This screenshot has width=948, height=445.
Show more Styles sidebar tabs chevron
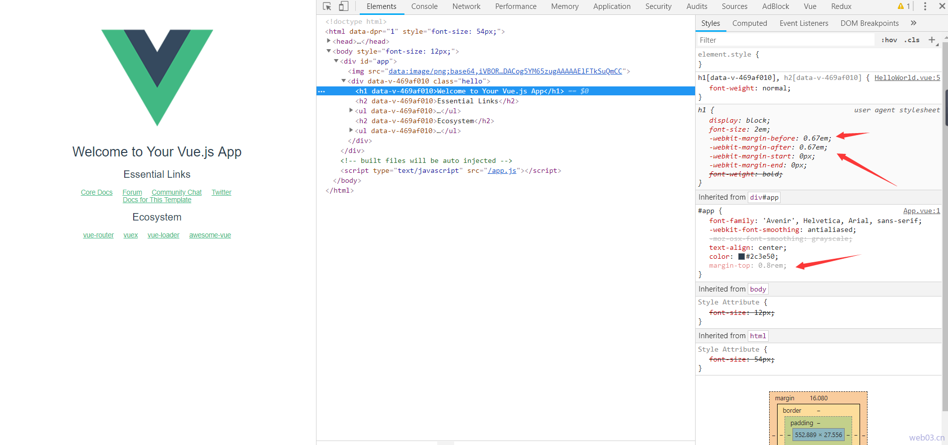coord(913,23)
